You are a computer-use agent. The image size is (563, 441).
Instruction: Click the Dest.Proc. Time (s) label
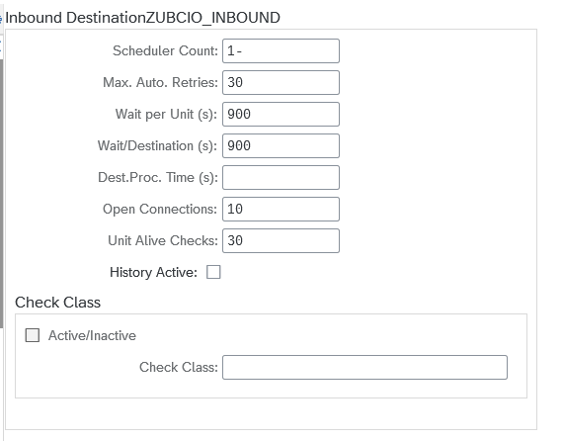158,178
